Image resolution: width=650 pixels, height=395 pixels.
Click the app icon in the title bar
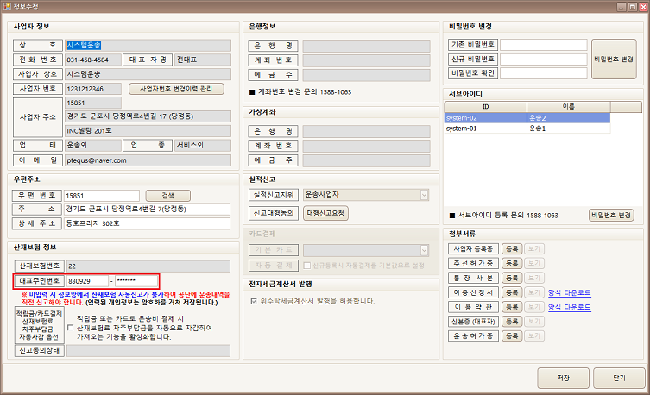[8, 7]
